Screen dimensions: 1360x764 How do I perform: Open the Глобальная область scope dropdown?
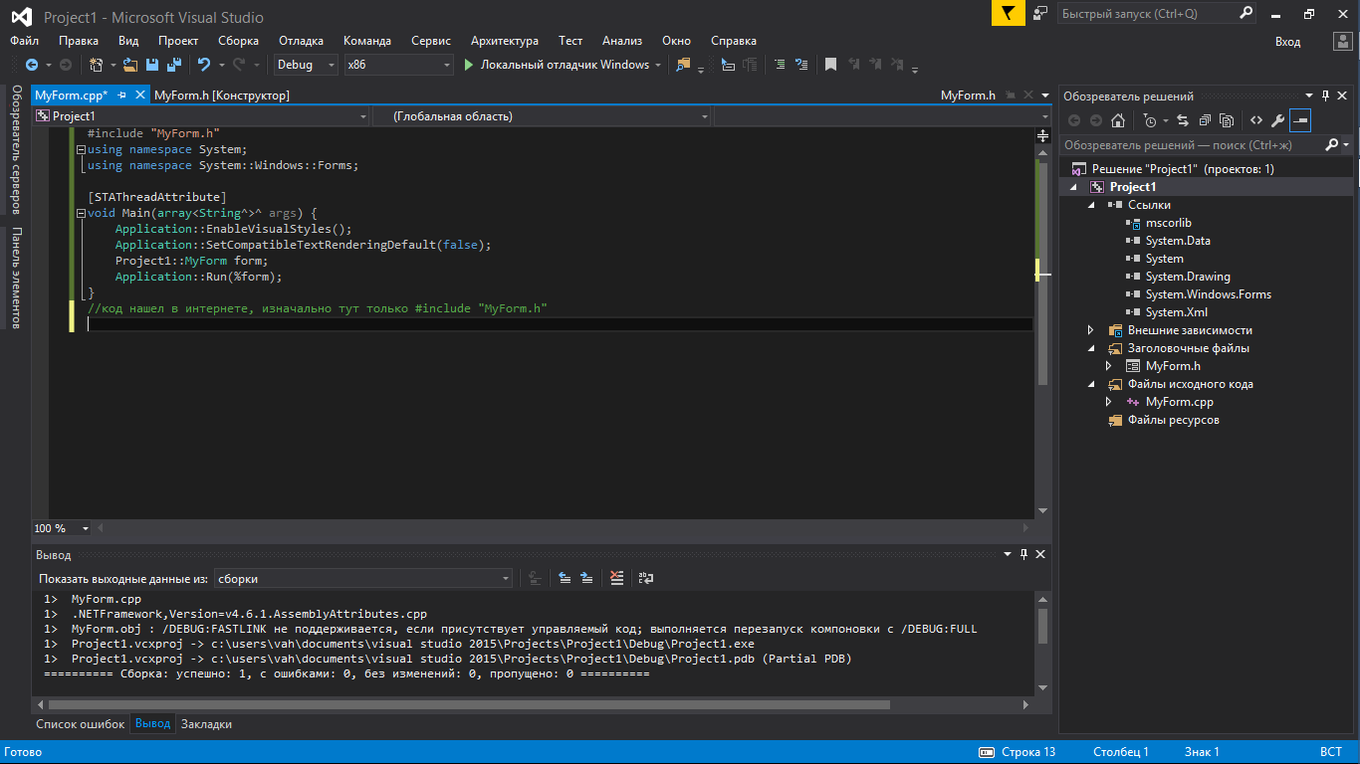544,116
